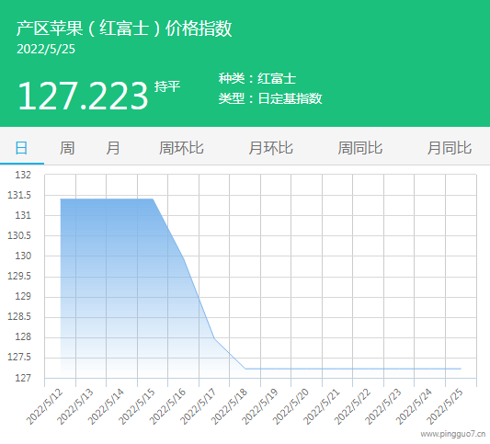Click the 131.5 y-axis label

19,195
